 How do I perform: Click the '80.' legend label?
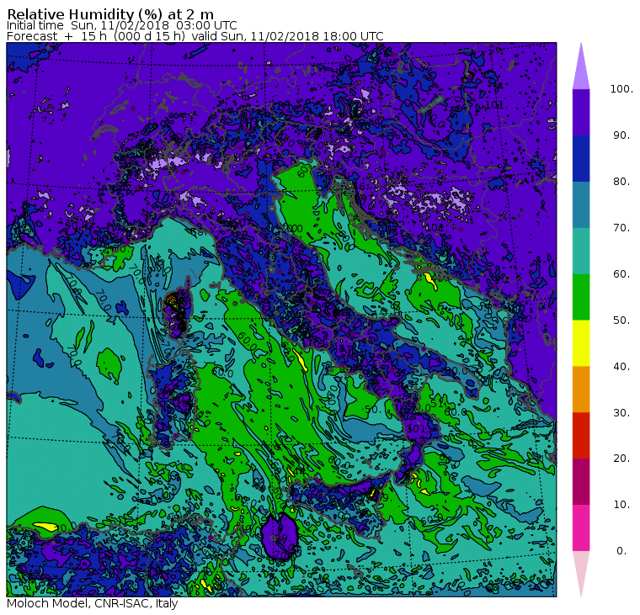point(621,182)
